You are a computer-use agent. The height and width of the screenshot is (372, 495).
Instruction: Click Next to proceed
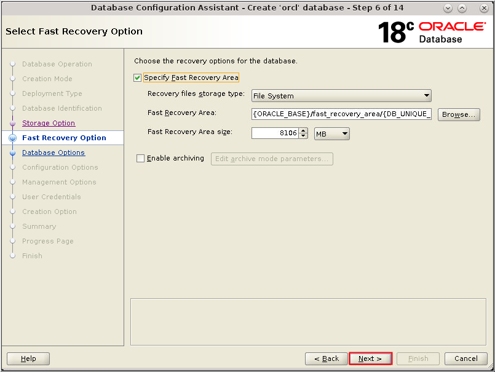[370, 358]
